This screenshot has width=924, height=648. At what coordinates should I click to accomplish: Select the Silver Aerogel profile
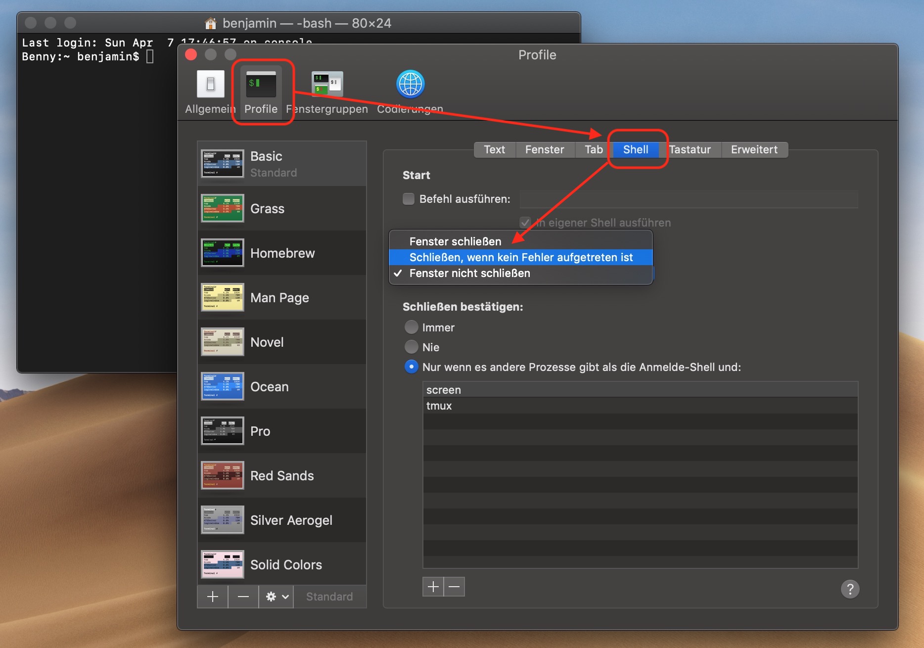point(282,520)
